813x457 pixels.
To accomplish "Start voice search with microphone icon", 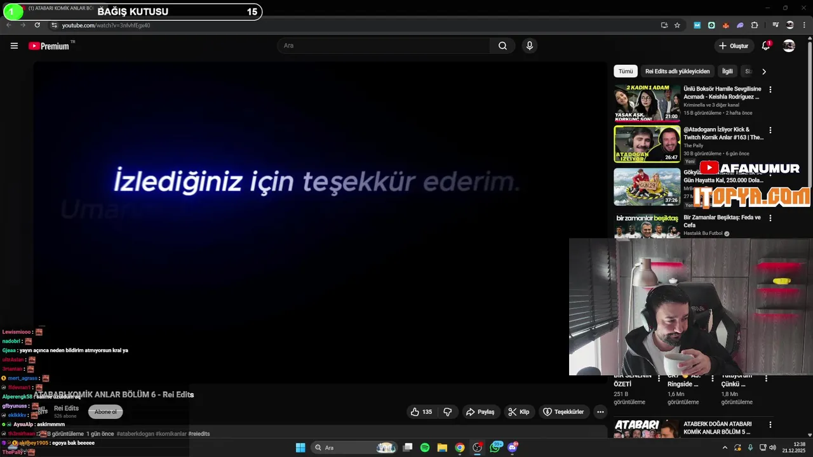I will click(x=529, y=46).
